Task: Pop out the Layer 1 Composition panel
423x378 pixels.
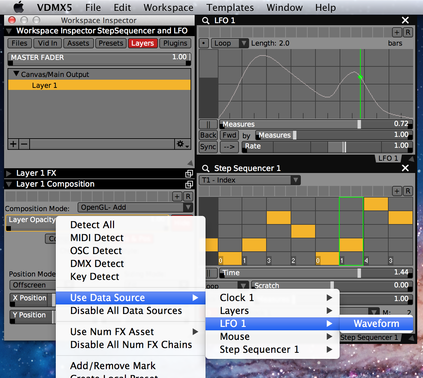Action: coord(189,185)
